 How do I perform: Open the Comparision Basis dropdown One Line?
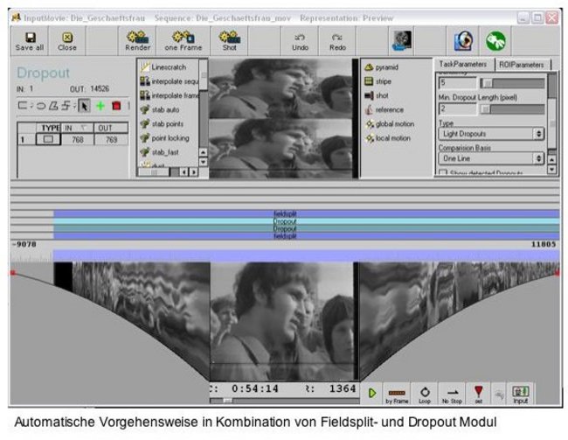tap(491, 158)
